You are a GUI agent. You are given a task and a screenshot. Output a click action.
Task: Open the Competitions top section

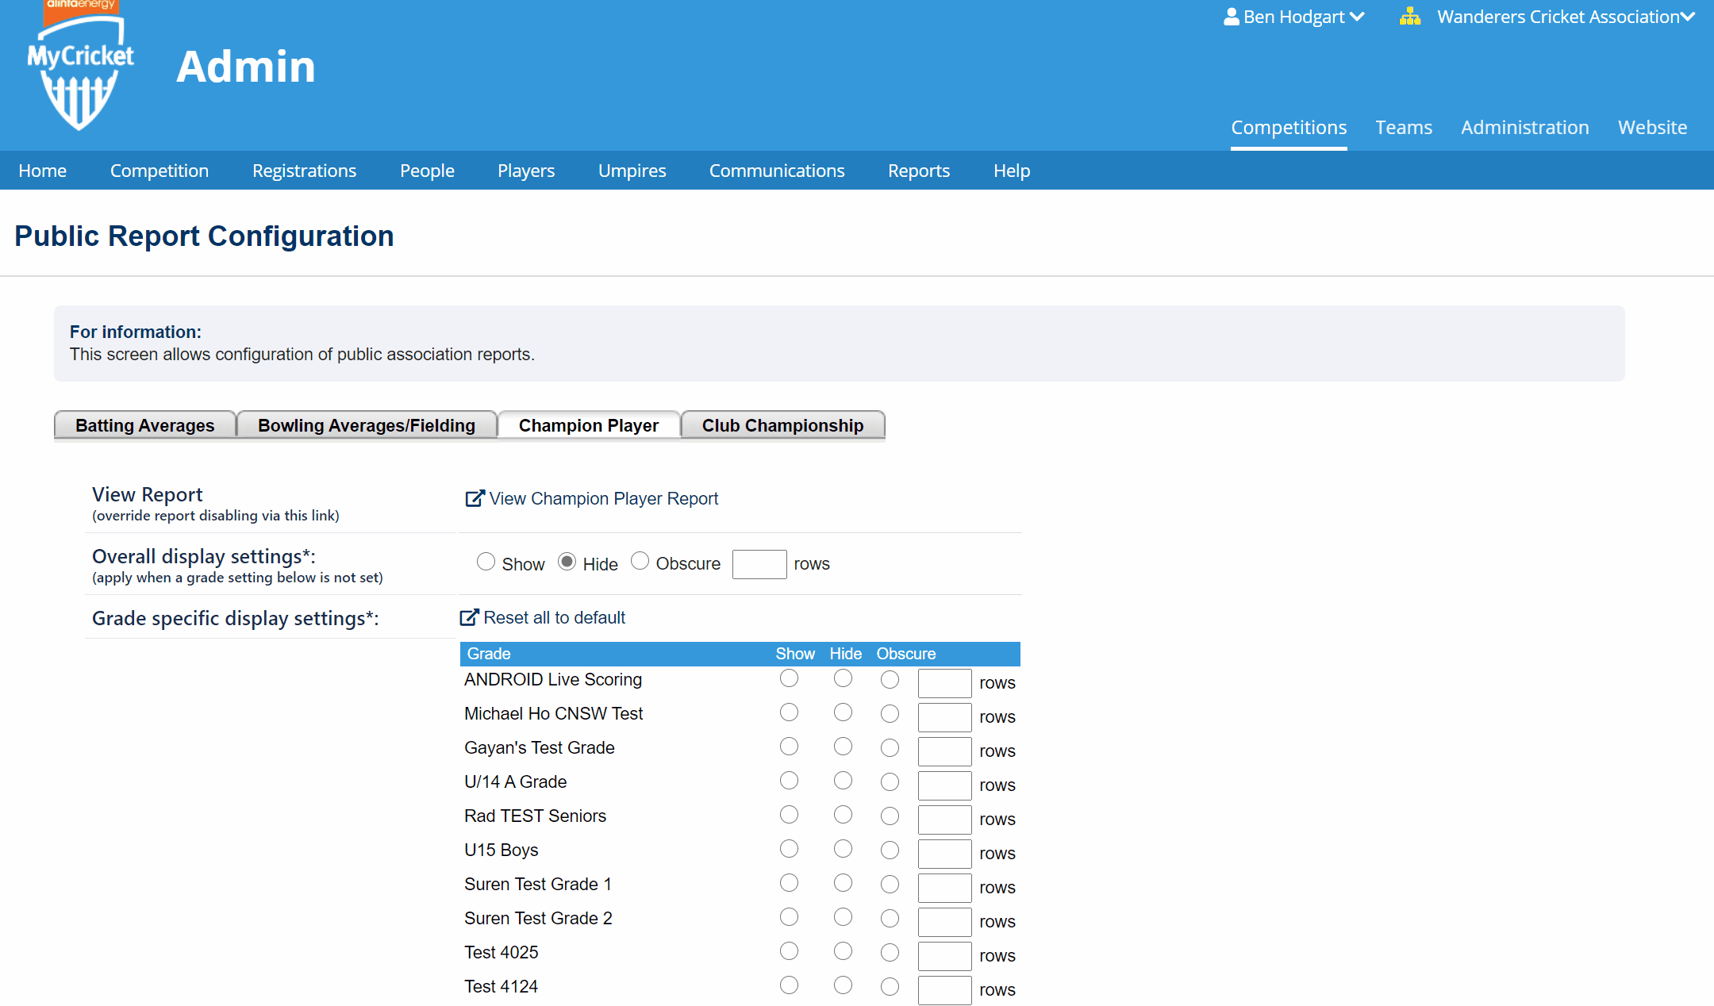tap(1289, 128)
